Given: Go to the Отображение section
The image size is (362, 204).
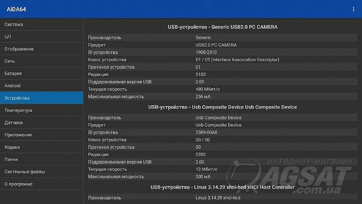Looking at the screenshot, I should (41, 49).
